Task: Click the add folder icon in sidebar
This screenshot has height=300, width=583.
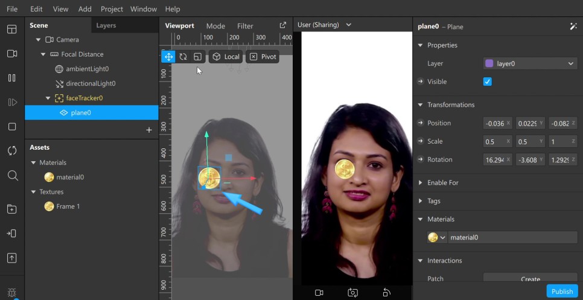Action: click(x=12, y=209)
